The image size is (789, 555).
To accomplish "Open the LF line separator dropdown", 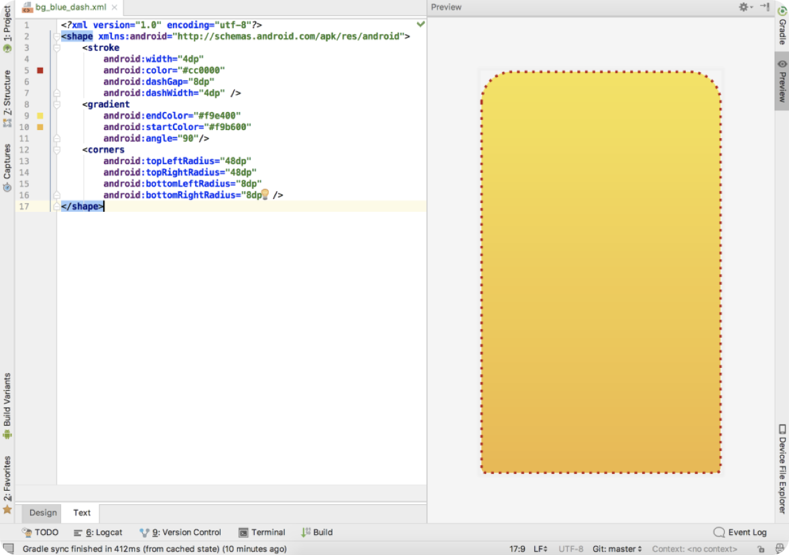I will click(540, 549).
